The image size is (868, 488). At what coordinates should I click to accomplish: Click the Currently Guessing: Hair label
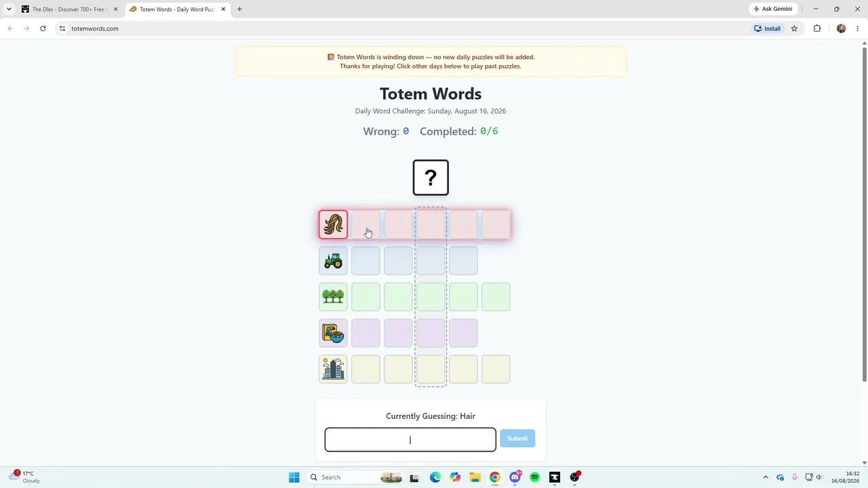coord(431,416)
